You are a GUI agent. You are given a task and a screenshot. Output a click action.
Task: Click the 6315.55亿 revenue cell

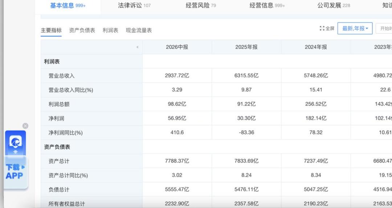[246, 75]
